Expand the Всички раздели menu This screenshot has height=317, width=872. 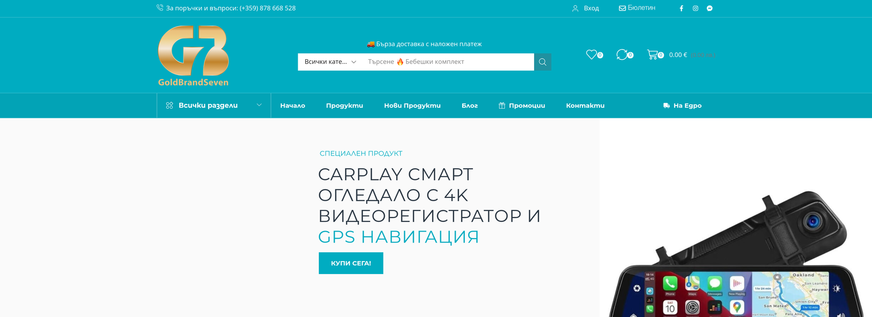(214, 105)
